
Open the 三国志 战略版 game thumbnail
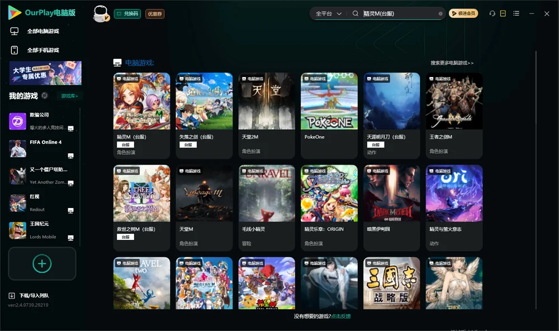(392, 283)
